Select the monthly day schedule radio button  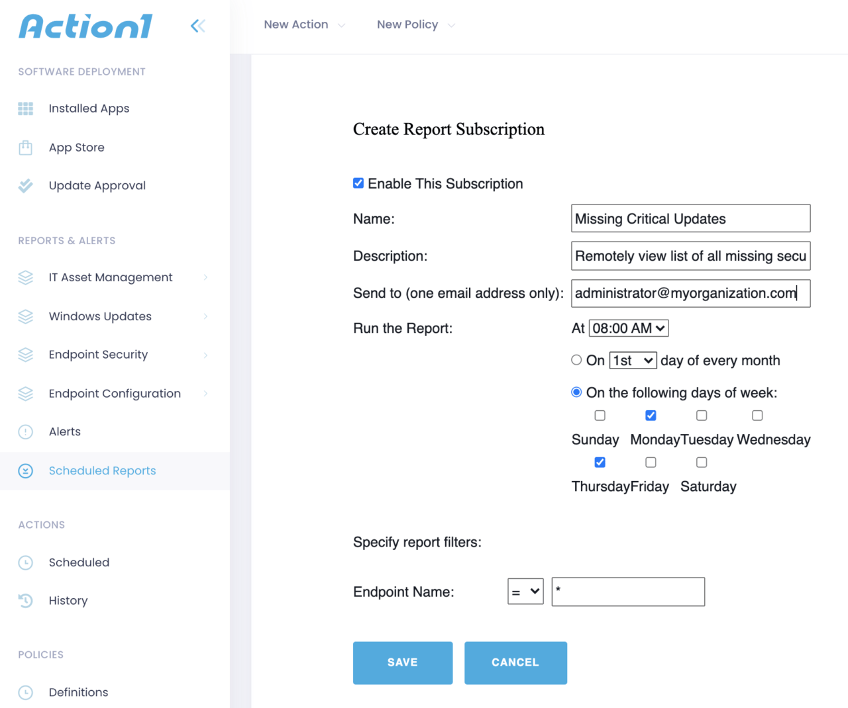tap(576, 359)
